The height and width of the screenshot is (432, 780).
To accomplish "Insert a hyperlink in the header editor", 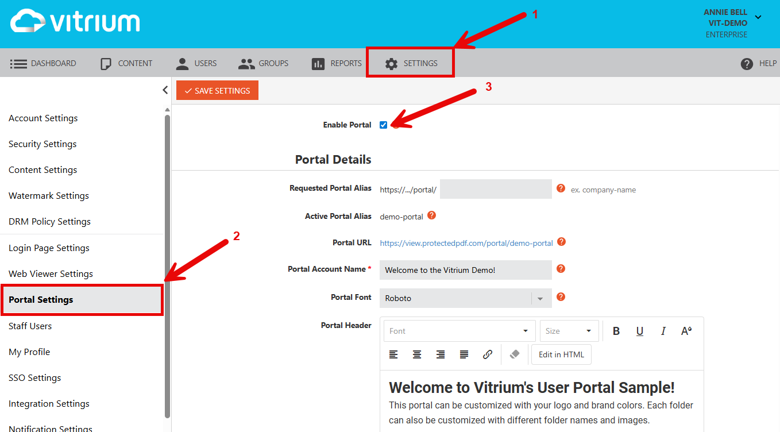I will pyautogui.click(x=488, y=354).
